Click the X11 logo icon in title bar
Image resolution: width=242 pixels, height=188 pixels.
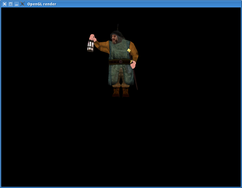(x=22, y=4)
